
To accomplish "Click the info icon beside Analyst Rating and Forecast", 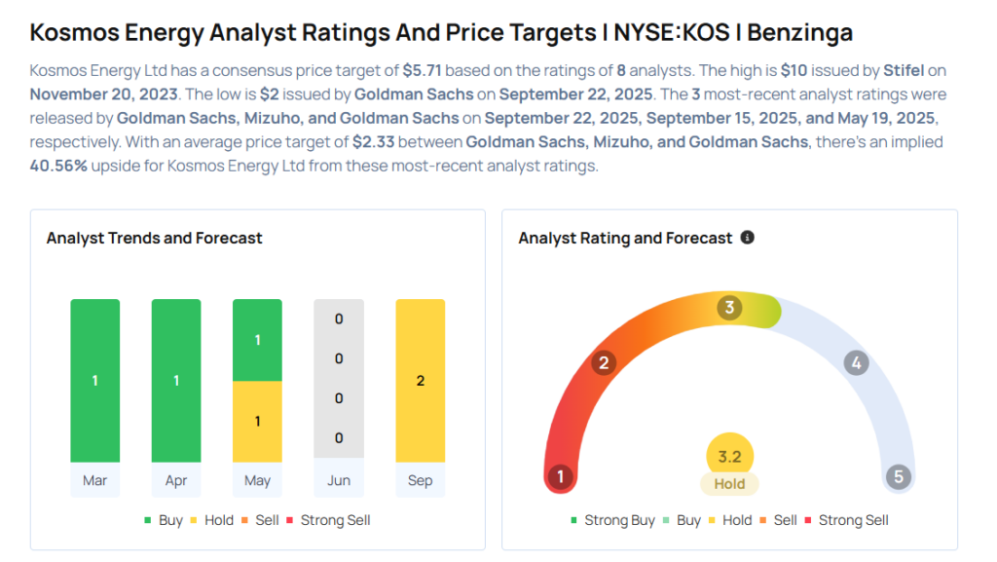I will tap(748, 238).
